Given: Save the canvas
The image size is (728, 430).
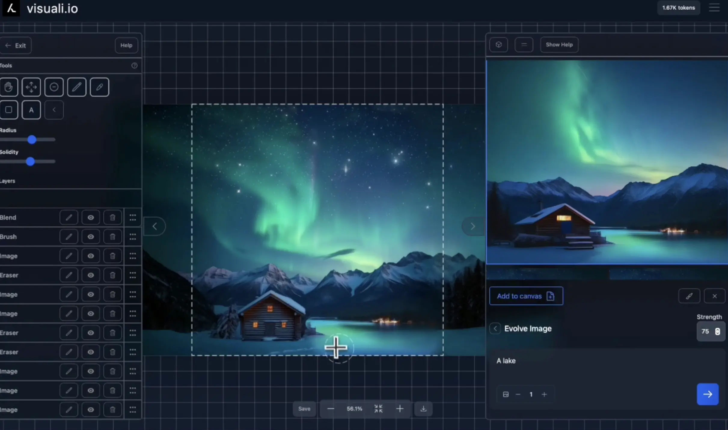Looking at the screenshot, I should pos(304,409).
